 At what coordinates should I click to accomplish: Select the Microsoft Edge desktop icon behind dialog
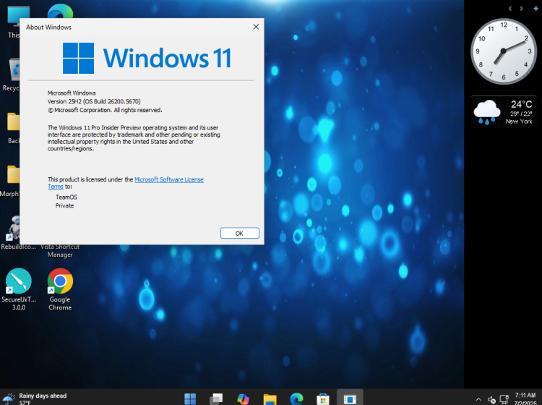(x=60, y=11)
